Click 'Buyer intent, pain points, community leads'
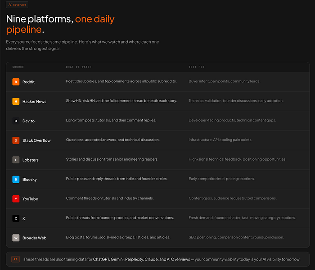Image resolution: width=315 pixels, height=270 pixels. pos(225,81)
